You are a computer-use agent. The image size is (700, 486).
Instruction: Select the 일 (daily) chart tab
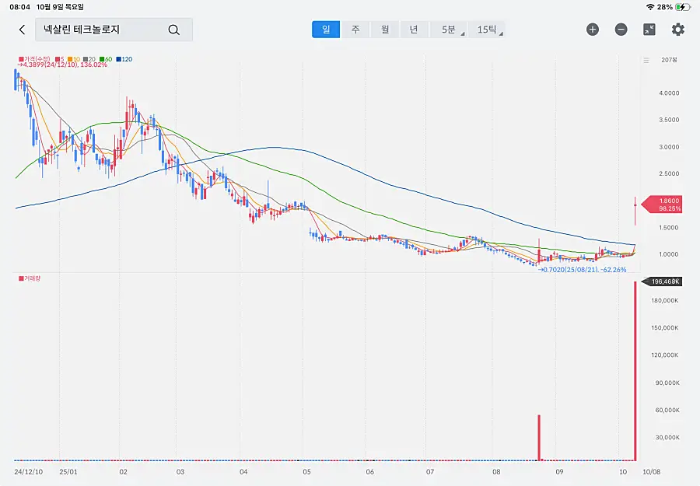(326, 30)
